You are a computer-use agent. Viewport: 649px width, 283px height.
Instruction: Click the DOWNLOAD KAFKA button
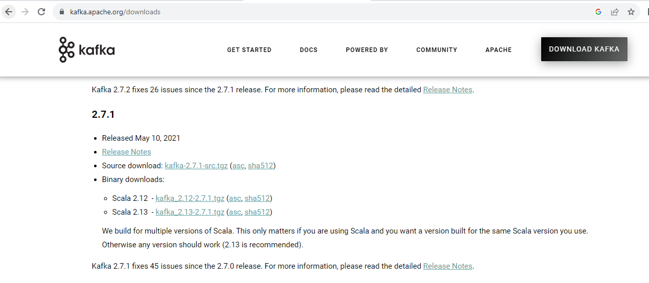(x=584, y=49)
